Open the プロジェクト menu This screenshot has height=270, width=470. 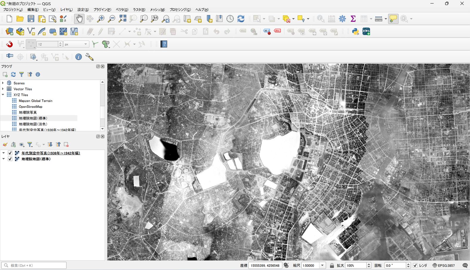pyautogui.click(x=13, y=10)
